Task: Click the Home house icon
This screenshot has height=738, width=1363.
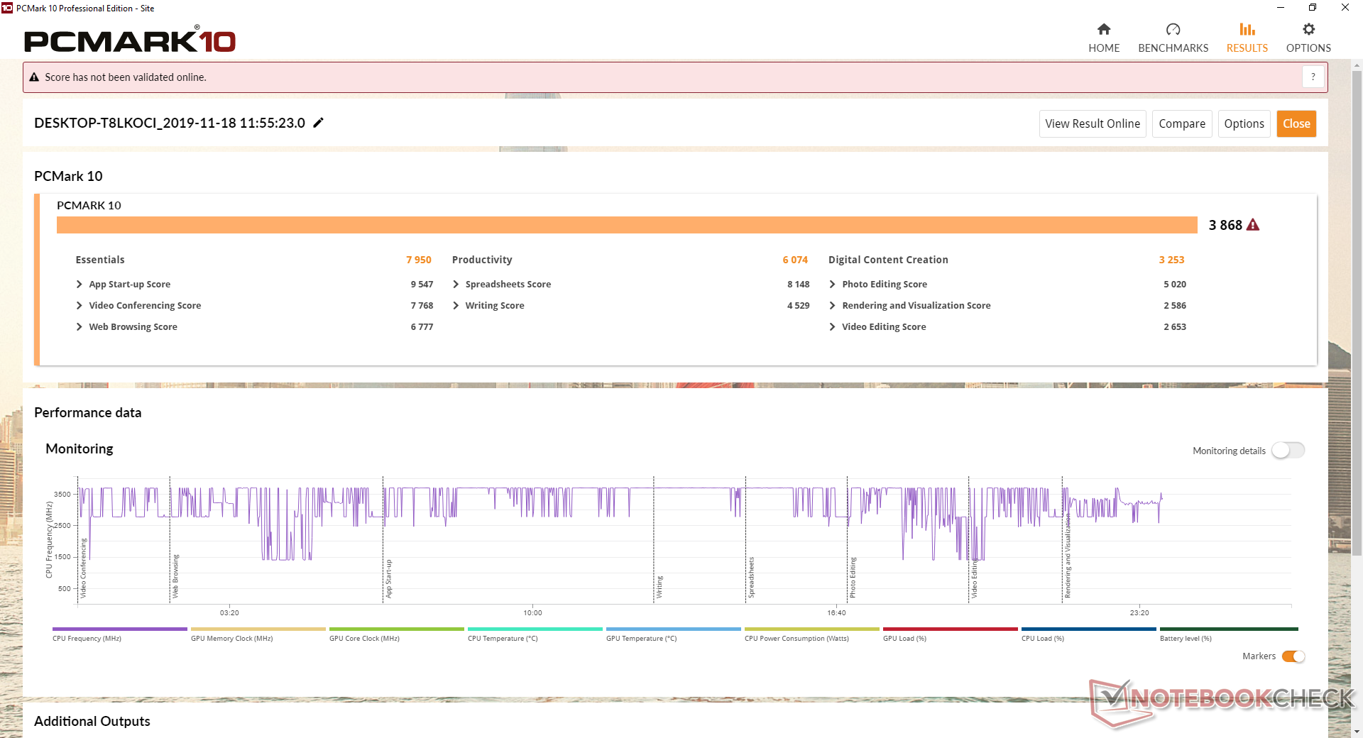Action: (1104, 29)
